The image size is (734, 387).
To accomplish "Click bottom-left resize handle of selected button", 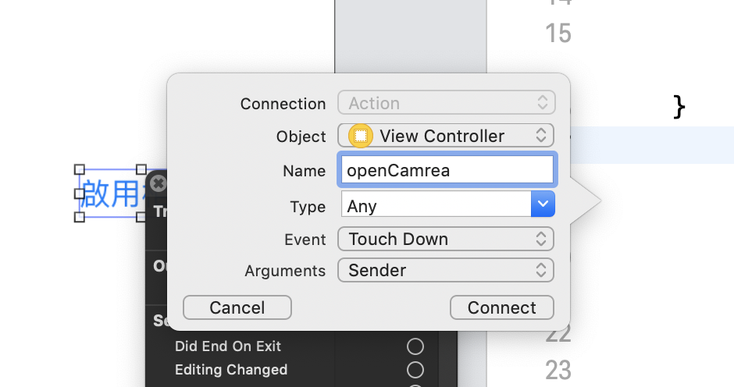I will (x=79, y=217).
